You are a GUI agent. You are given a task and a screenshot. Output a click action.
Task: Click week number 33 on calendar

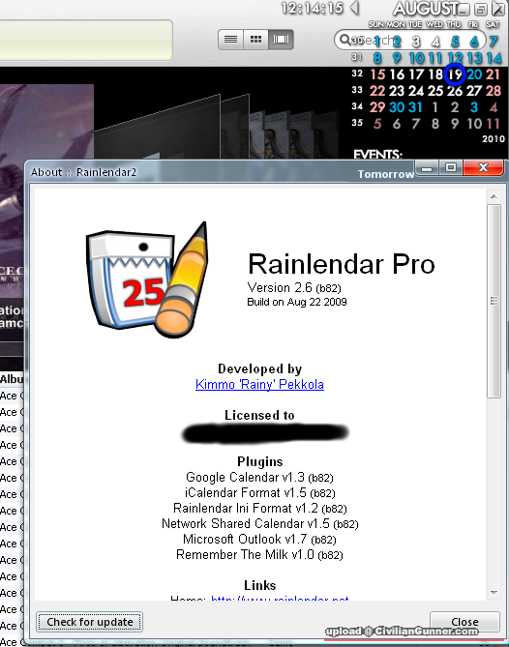[x=357, y=90]
